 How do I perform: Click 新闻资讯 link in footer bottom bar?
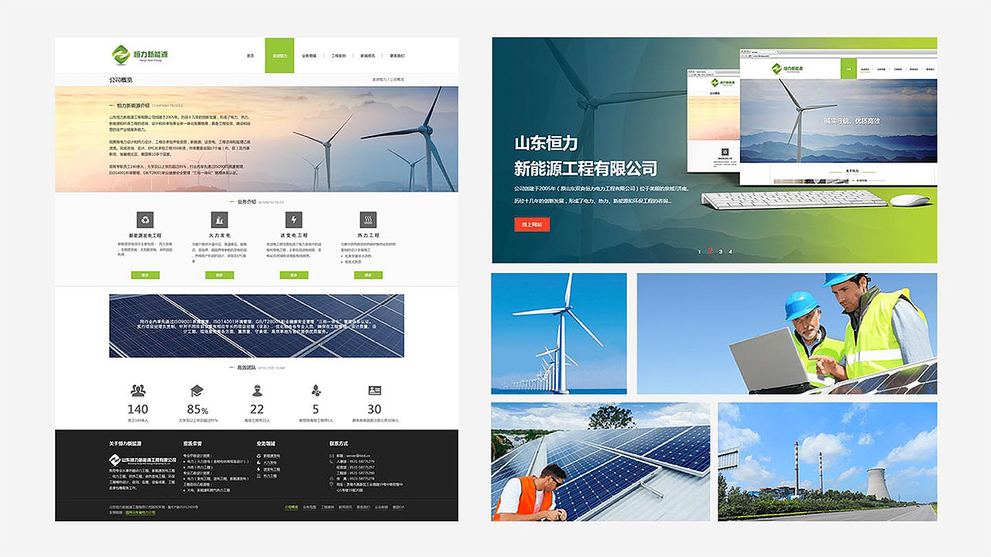[345, 507]
